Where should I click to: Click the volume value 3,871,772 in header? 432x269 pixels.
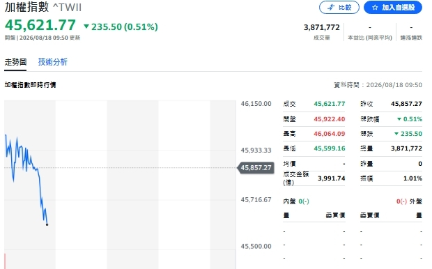(x=321, y=27)
